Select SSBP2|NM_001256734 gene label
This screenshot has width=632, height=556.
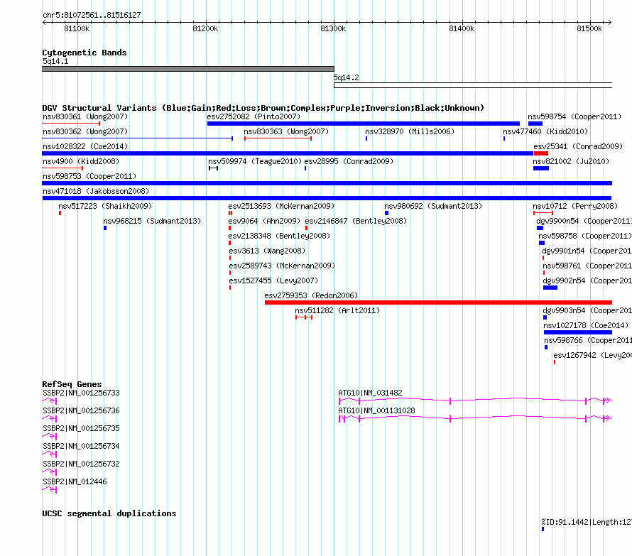point(81,446)
